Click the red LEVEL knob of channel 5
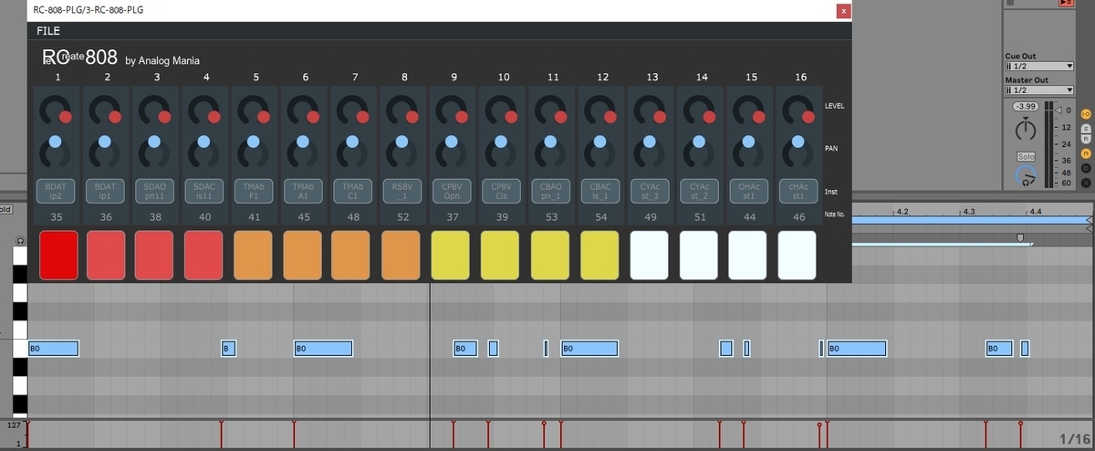Viewport: 1095px width, 451px height. pos(263,117)
